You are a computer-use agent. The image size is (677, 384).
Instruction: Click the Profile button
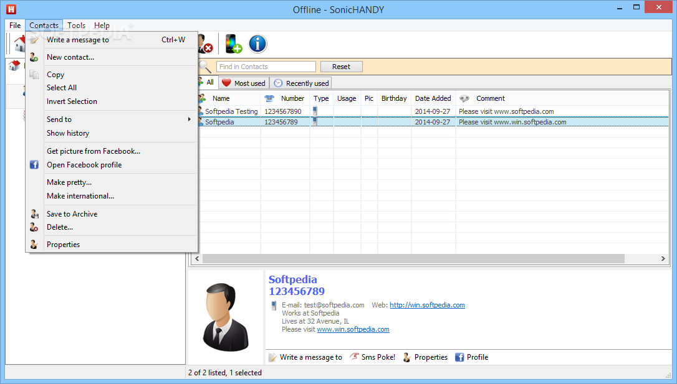472,357
